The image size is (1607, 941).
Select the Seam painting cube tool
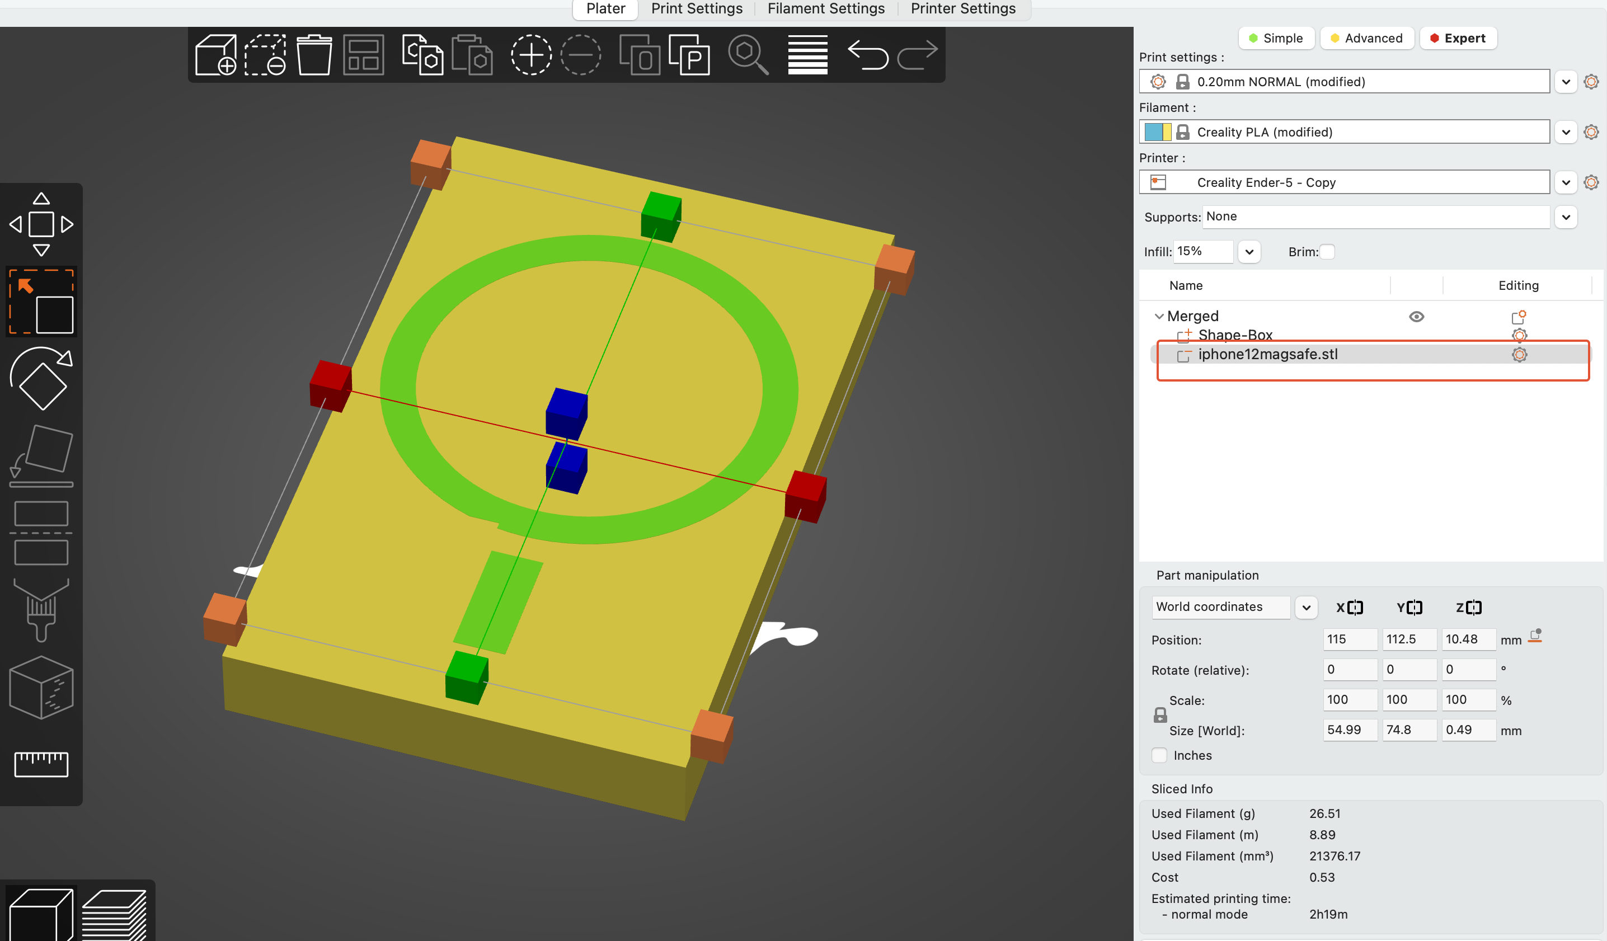[41, 687]
